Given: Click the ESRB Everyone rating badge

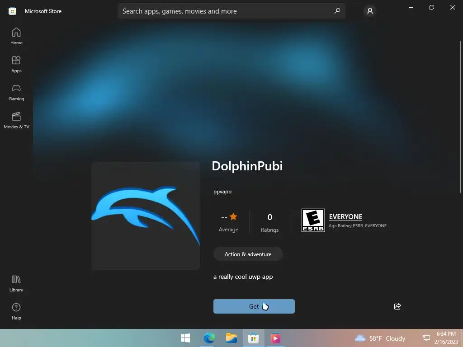Looking at the screenshot, I should click(x=313, y=220).
